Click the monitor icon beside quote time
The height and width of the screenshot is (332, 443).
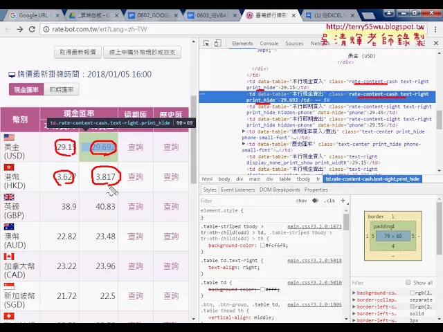[x=12, y=75]
